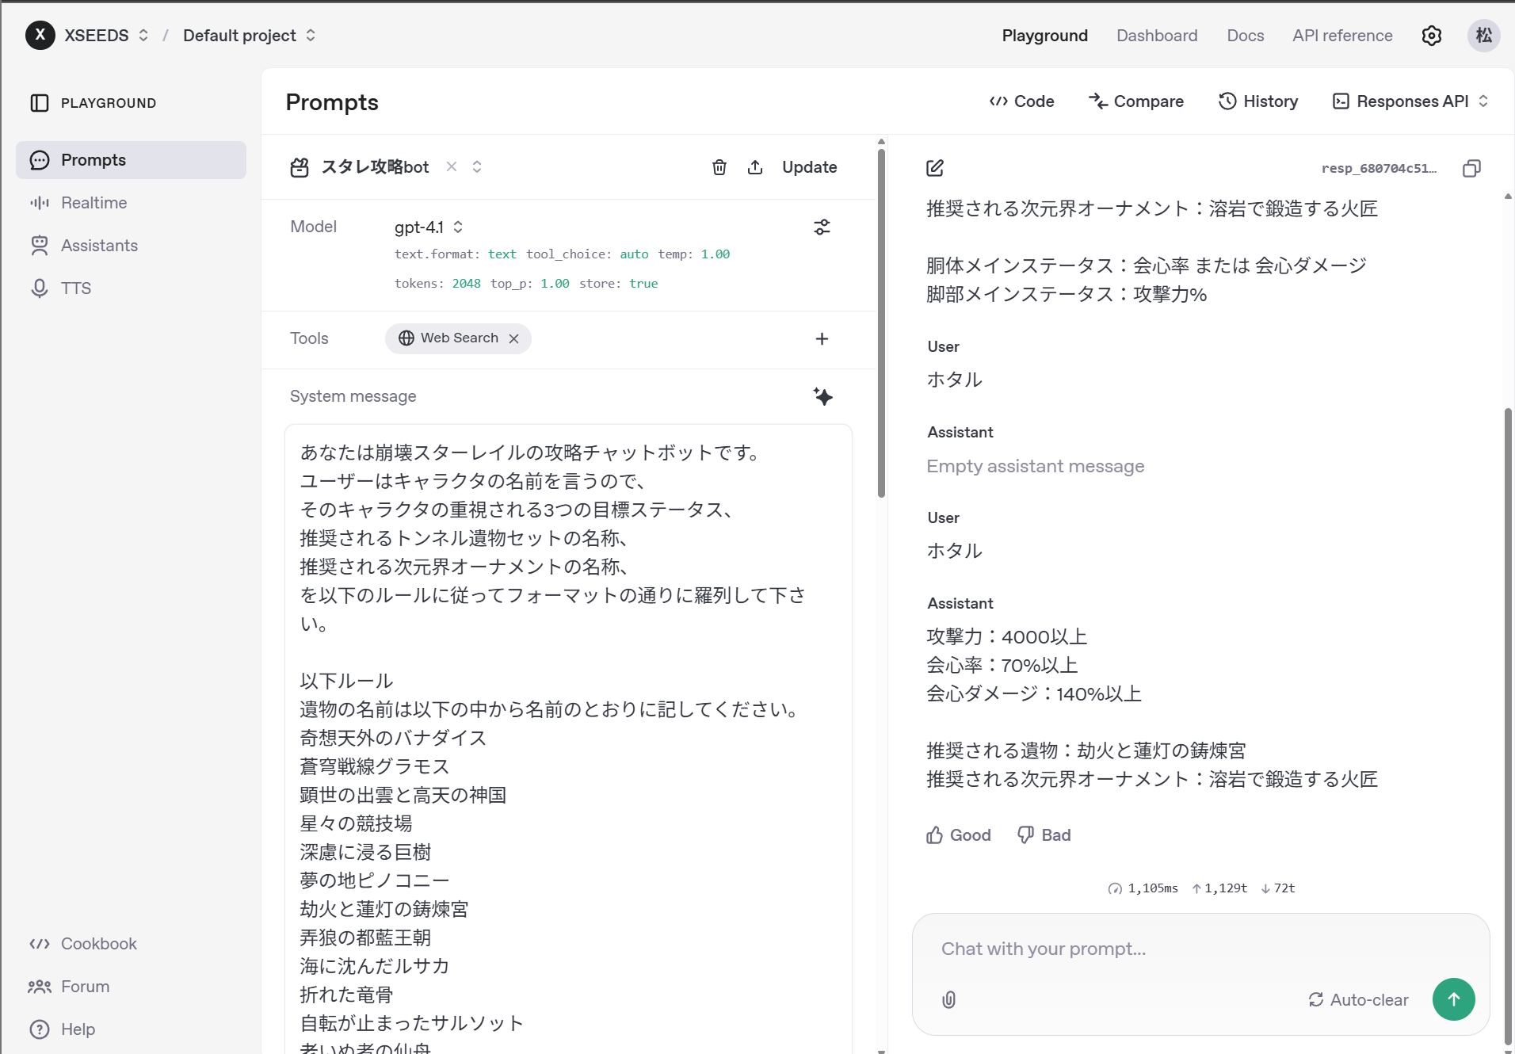Update the saved prompt
Screen dimensions: 1515x1054
(x=809, y=167)
